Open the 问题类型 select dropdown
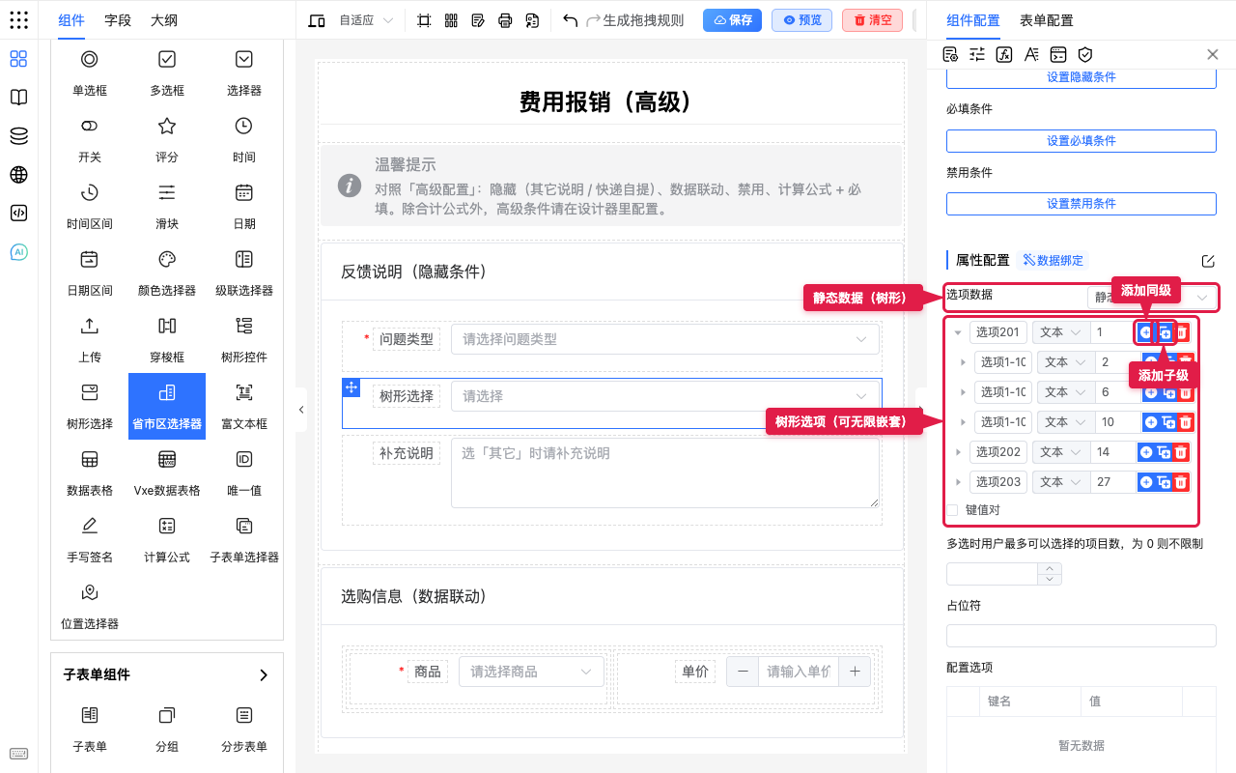The image size is (1236, 773). (665, 339)
